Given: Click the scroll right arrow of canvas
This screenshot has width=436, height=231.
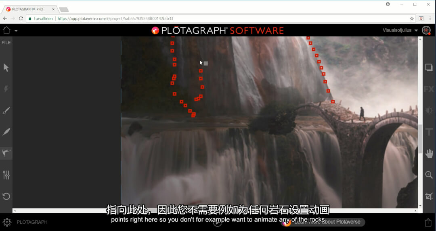Looking at the screenshot, I should pyautogui.click(x=416, y=211).
